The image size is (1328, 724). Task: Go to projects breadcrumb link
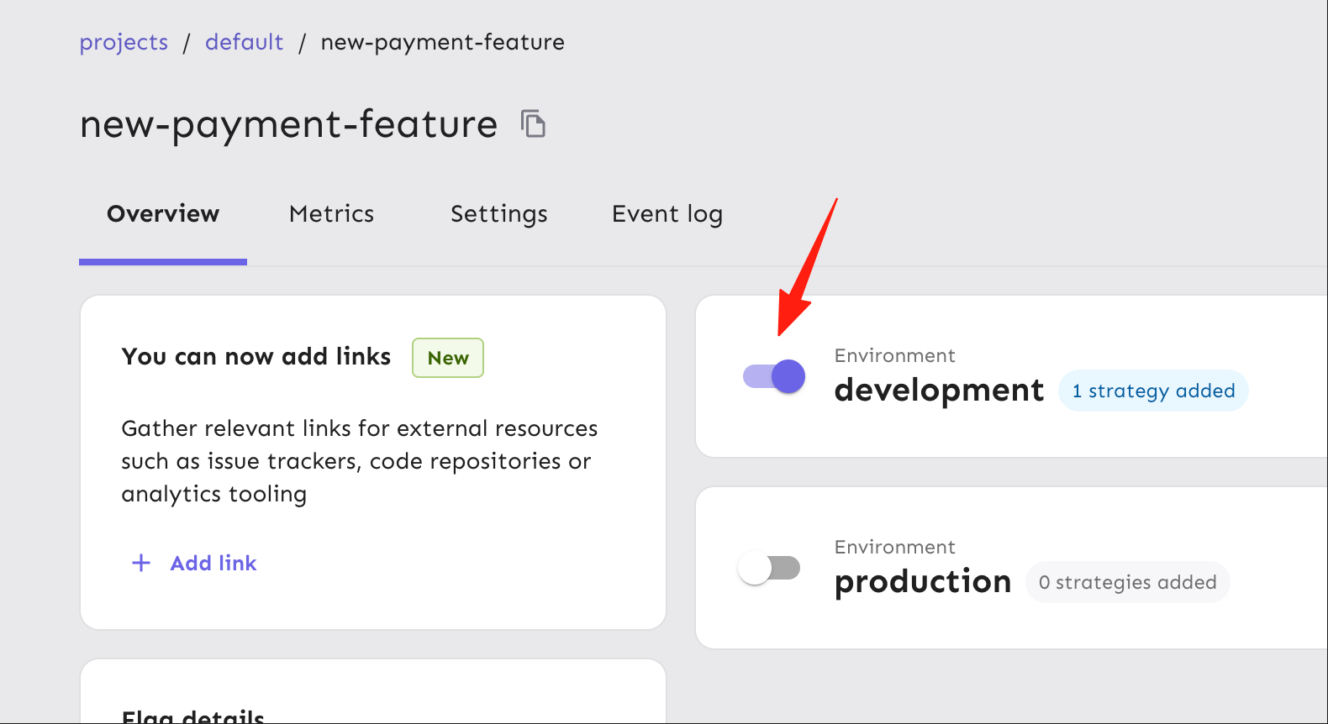point(124,42)
